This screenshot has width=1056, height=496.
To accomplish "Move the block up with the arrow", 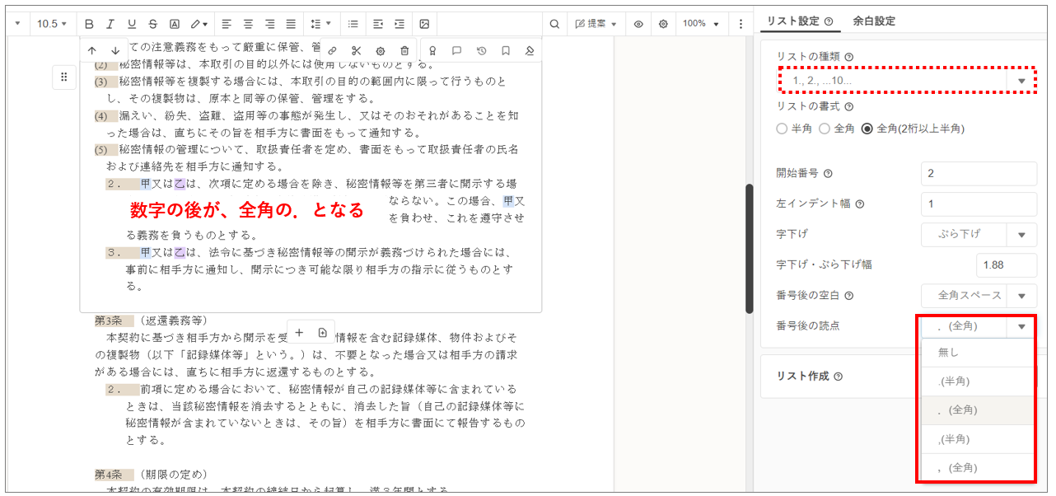I will point(92,51).
